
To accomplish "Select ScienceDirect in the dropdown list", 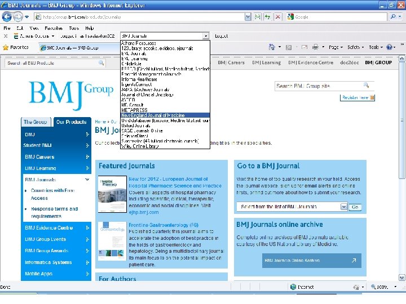I will [x=165, y=136].
